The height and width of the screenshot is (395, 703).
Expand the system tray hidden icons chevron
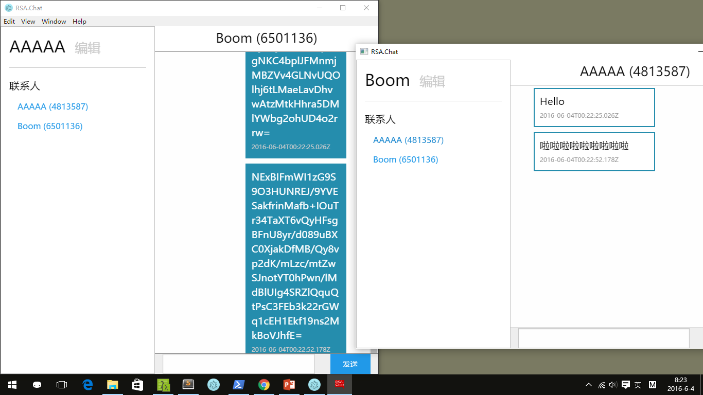589,385
